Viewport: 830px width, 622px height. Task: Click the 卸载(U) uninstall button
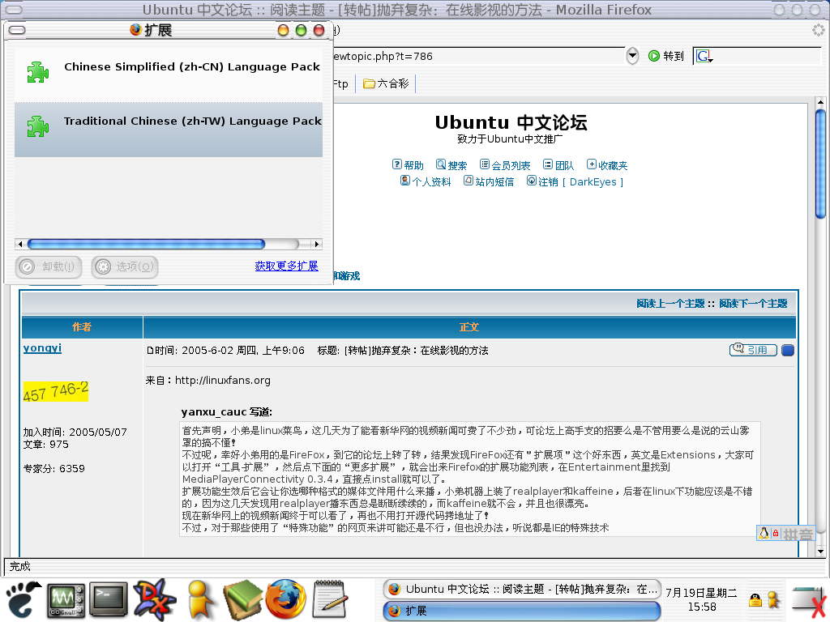tap(49, 266)
